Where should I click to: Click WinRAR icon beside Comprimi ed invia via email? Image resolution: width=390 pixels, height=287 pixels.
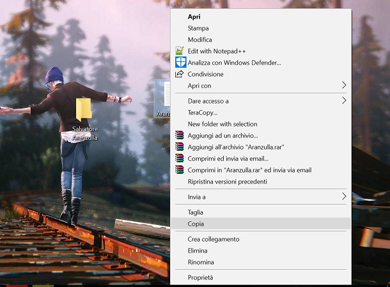[179, 159]
